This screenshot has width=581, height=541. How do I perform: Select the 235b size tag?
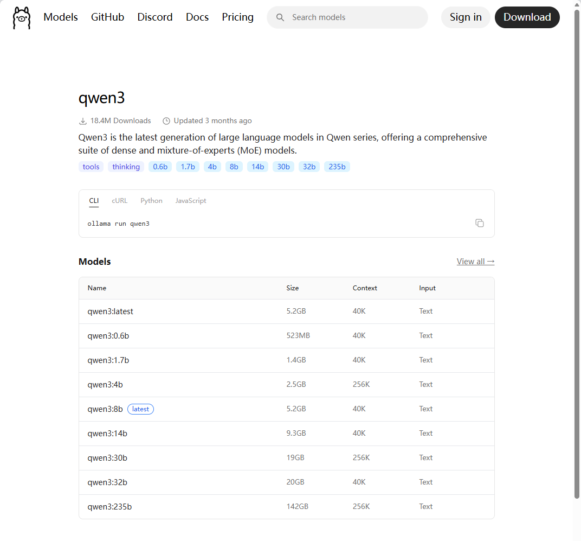tap(337, 167)
